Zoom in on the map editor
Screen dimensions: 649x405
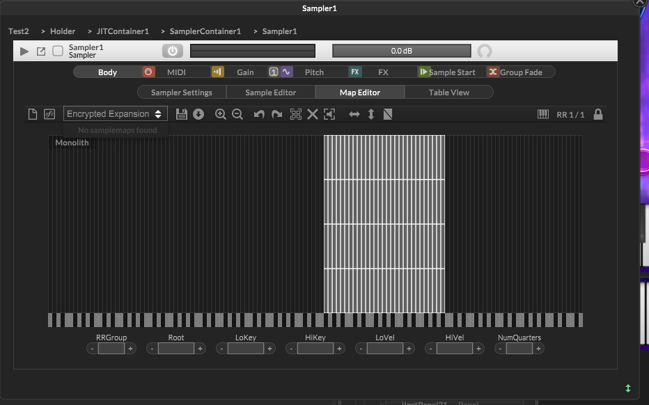pos(221,114)
